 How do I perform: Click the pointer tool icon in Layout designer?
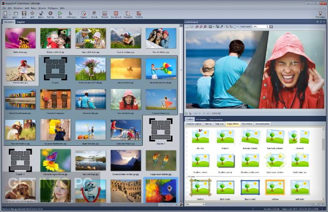[x=187, y=27]
